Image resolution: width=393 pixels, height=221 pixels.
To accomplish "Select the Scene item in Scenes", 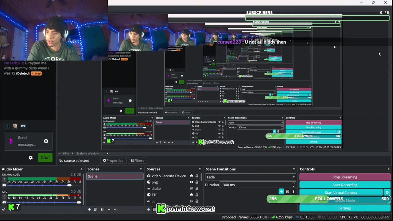I will [115, 176].
